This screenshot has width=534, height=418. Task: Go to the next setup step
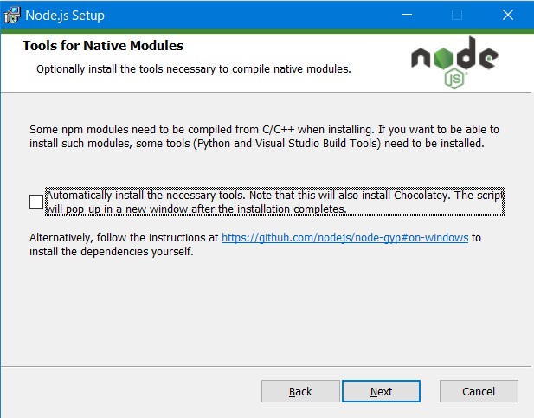tap(381, 391)
